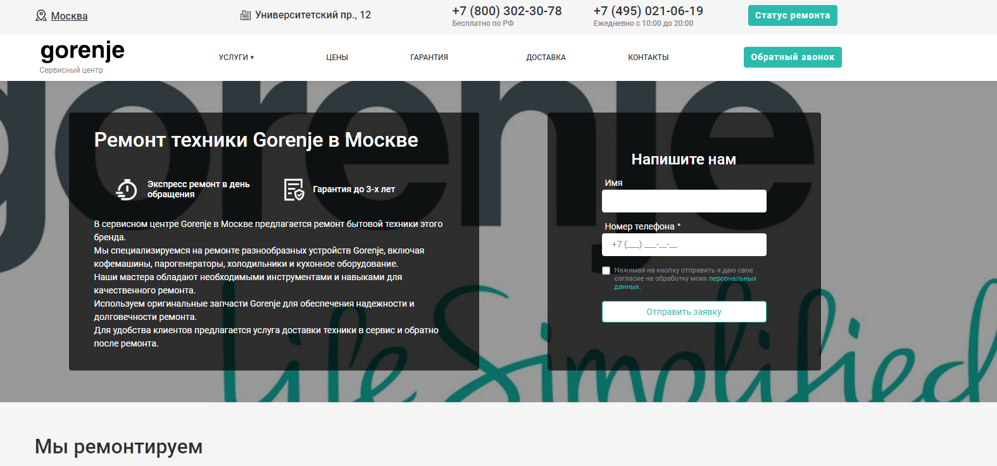
Task: Call the +7 (800) 302-30-78 number
Action: [507, 11]
